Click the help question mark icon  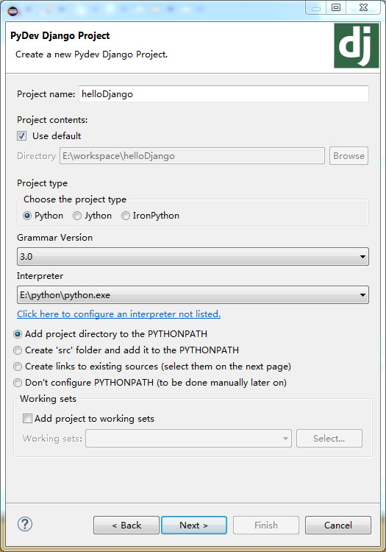25,524
